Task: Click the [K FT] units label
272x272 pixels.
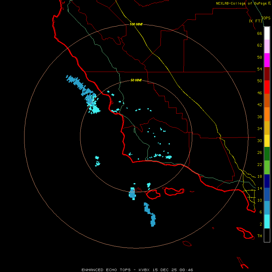Action: click(255, 21)
